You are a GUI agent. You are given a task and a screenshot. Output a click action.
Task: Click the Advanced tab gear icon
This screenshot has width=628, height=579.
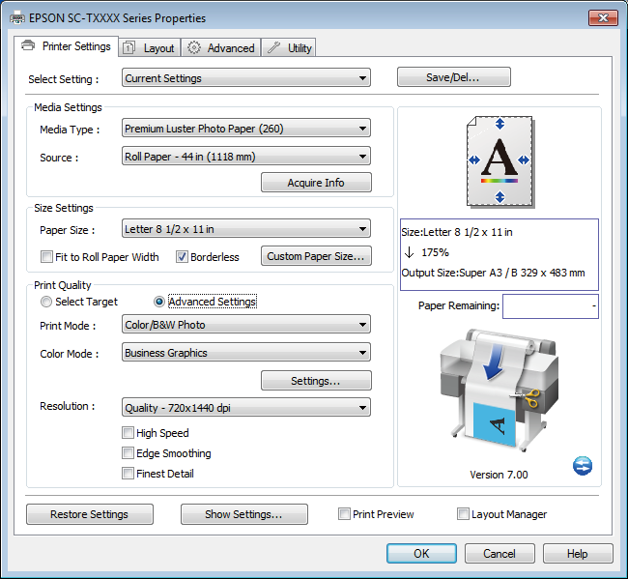pyautogui.click(x=194, y=47)
